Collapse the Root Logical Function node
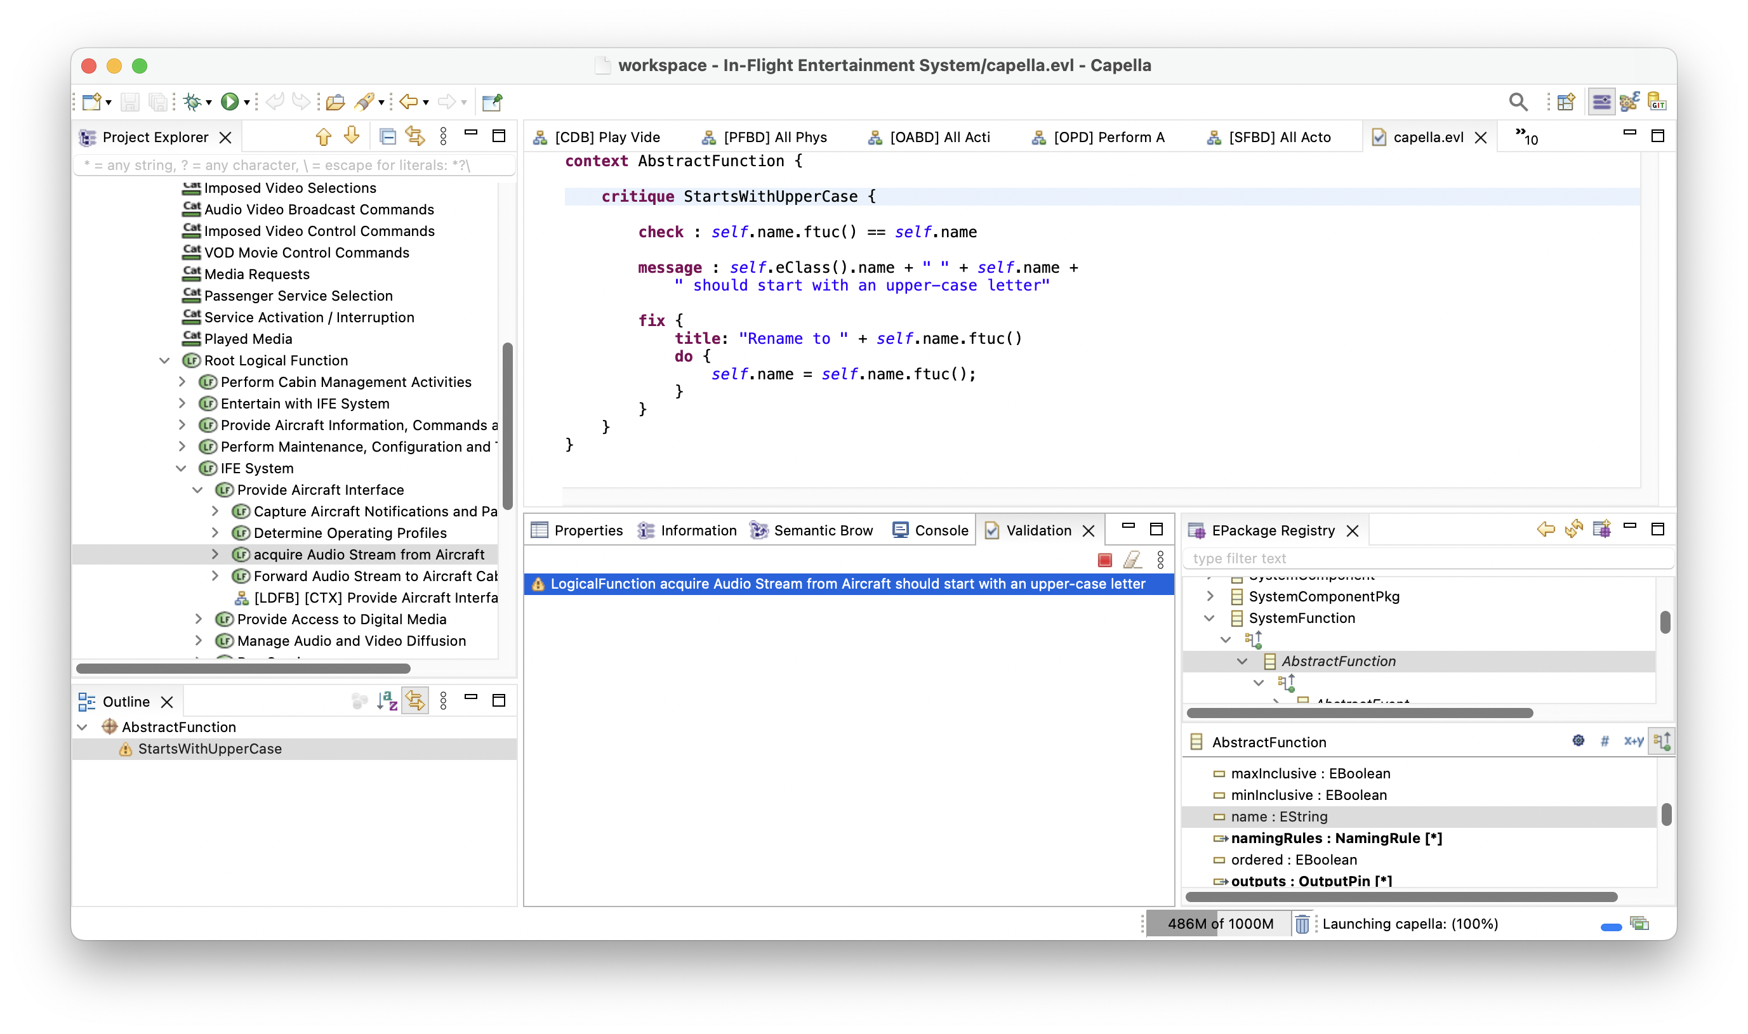1748x1034 pixels. click(165, 360)
